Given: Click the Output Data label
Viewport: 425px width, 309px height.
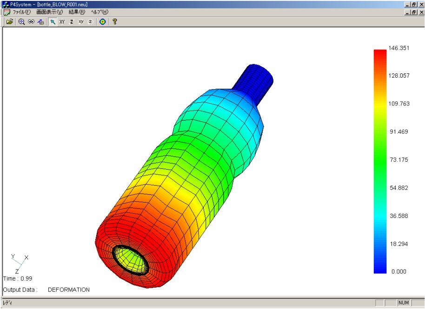Looking at the screenshot, I should (x=20, y=289).
